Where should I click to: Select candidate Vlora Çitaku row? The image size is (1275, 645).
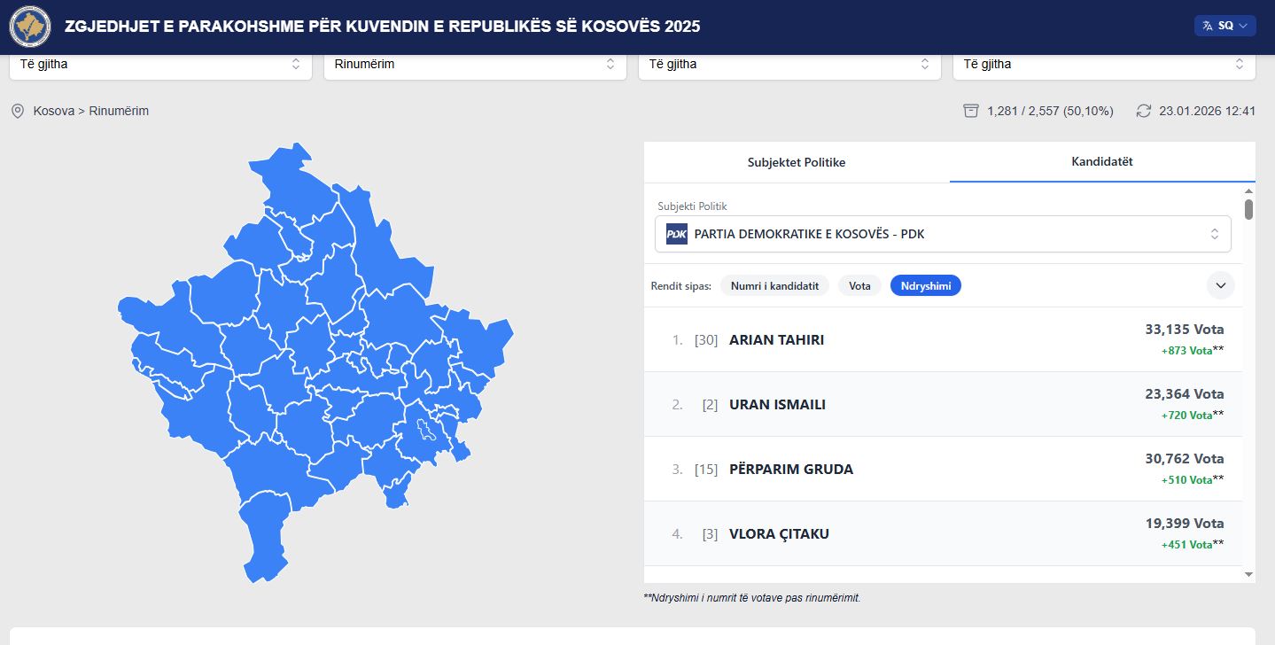coord(943,534)
